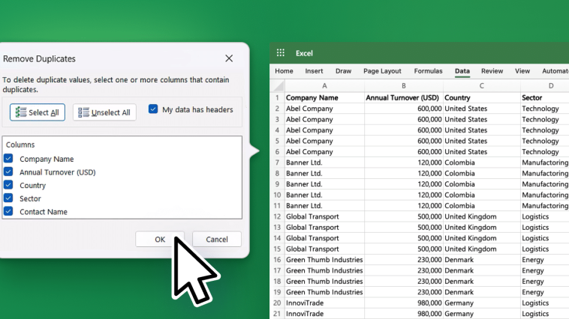The height and width of the screenshot is (319, 569).
Task: Click the Unselect All button
Action: (104, 112)
